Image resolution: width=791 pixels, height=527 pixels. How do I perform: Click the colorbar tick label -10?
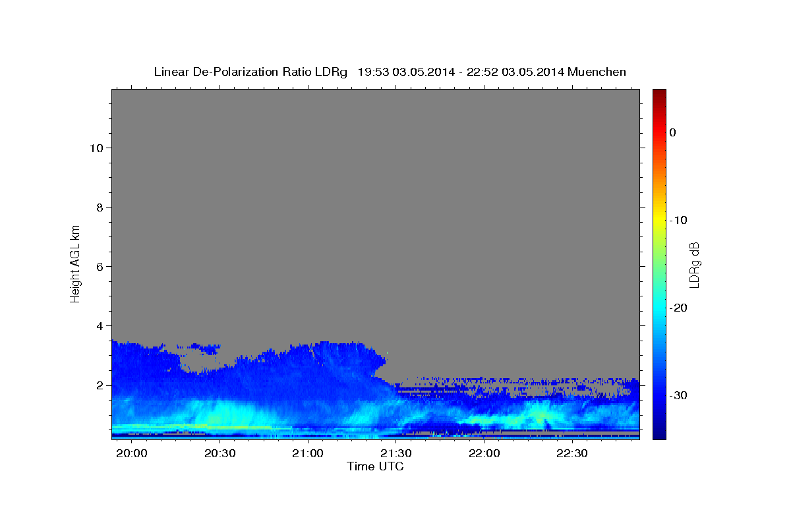(679, 220)
